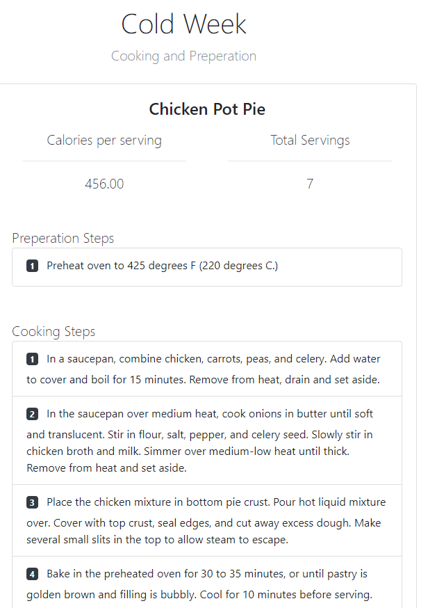Viewport: 428px width, 608px height.
Task: Select the step about cooking onions in butter
Action: tap(207, 440)
